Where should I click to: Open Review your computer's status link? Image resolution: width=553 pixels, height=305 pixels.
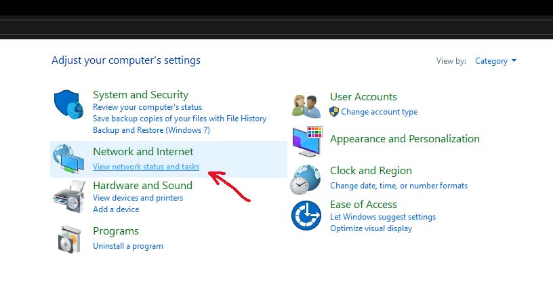[x=148, y=107]
